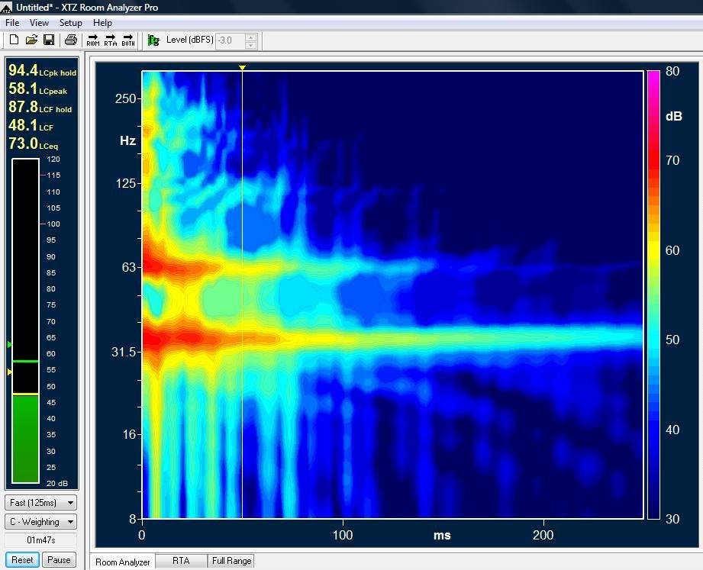Screen dimensions: 703x570
Task: Decrease Level dBFS with the down stepper
Action: [251, 45]
